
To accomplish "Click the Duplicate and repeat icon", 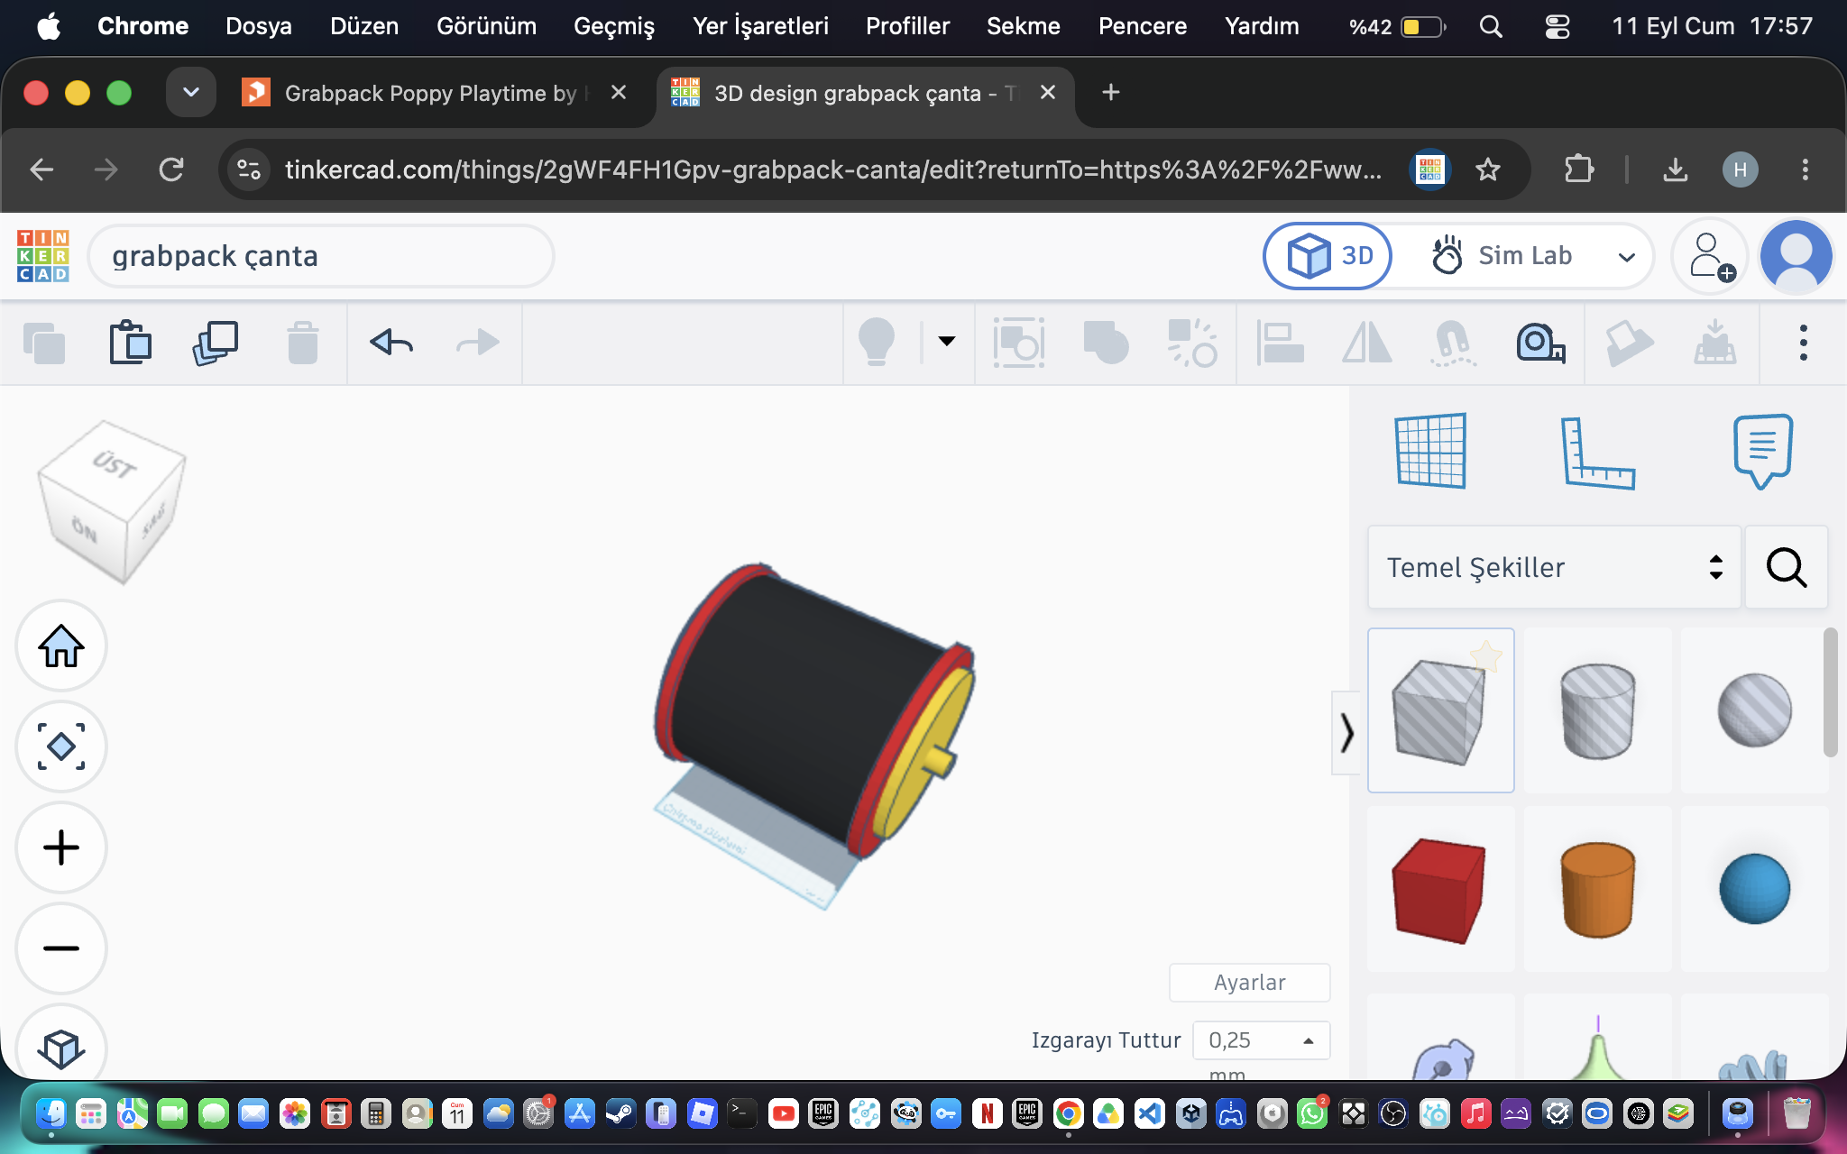I will pyautogui.click(x=216, y=343).
